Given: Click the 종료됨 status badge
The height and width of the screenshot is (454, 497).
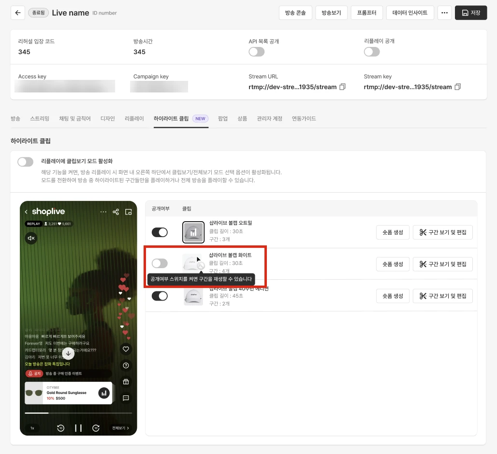Looking at the screenshot, I should tap(38, 13).
